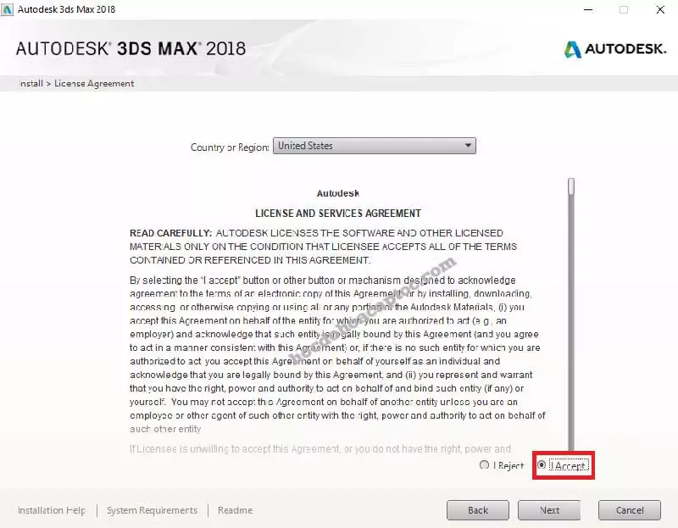The width and height of the screenshot is (678, 528).
Task: Open the Country or Region dropdown
Action: (x=373, y=145)
